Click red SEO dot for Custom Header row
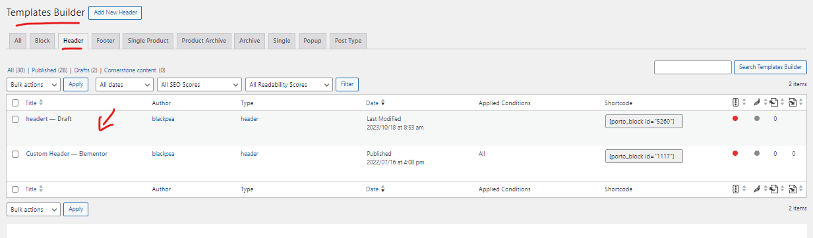Viewport: 813px width, 238px height. click(735, 153)
